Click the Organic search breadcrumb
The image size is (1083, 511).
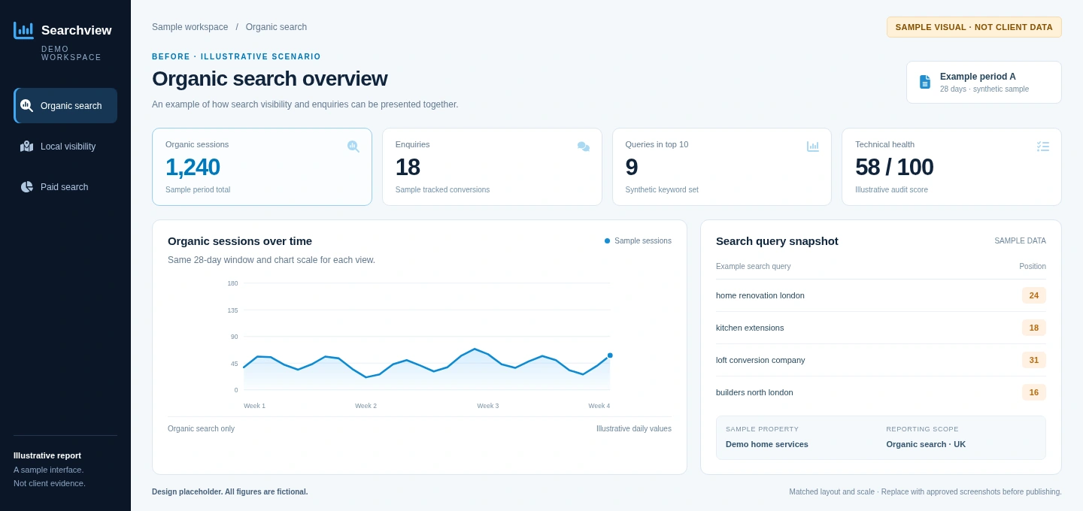pyautogui.click(x=276, y=27)
